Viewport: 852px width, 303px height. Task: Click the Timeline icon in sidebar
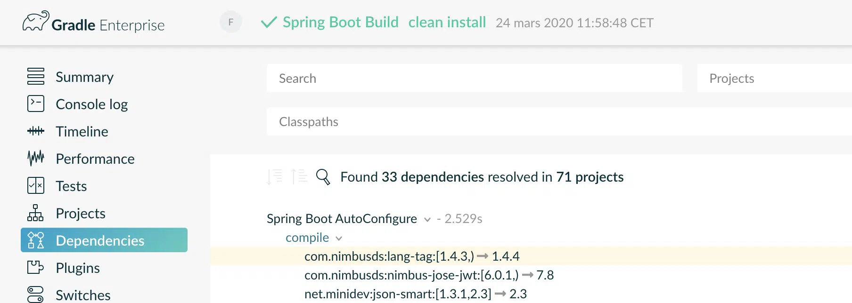pyautogui.click(x=36, y=131)
